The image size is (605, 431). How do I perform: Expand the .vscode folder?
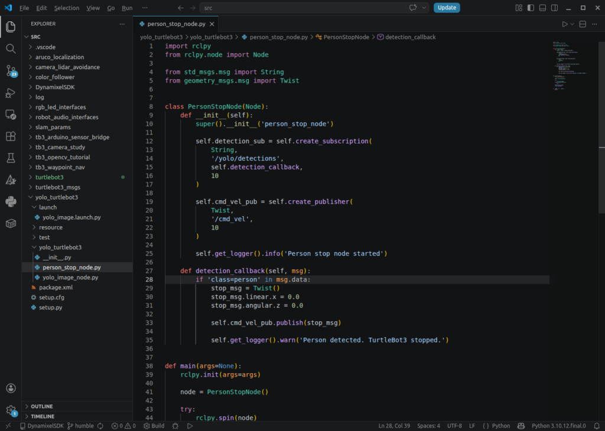[x=77, y=47]
